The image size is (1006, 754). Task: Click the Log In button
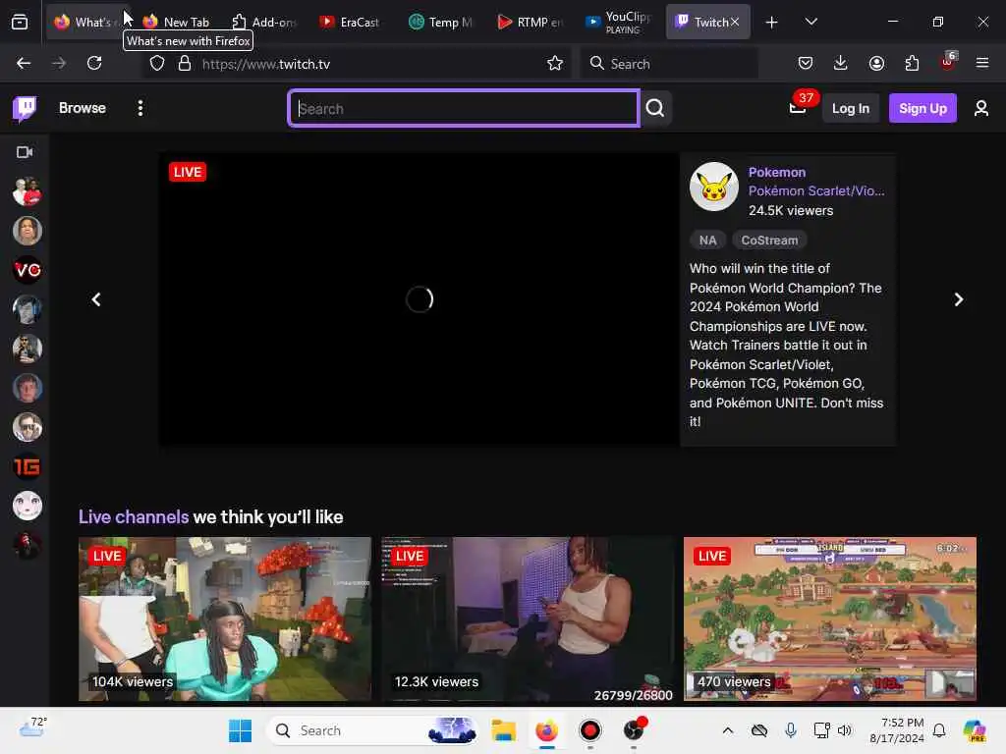tap(850, 108)
